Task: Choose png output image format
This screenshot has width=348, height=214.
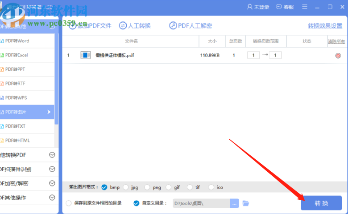Action: [147, 187]
